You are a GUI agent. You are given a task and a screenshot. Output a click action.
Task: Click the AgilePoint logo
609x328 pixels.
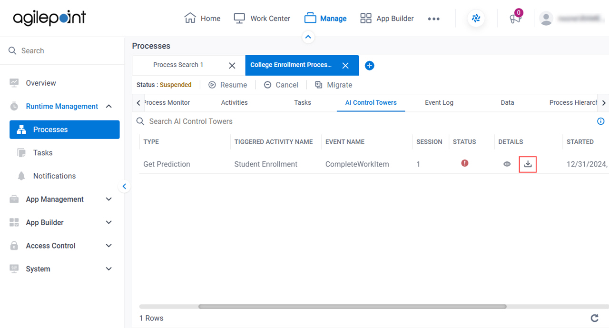pos(49,18)
